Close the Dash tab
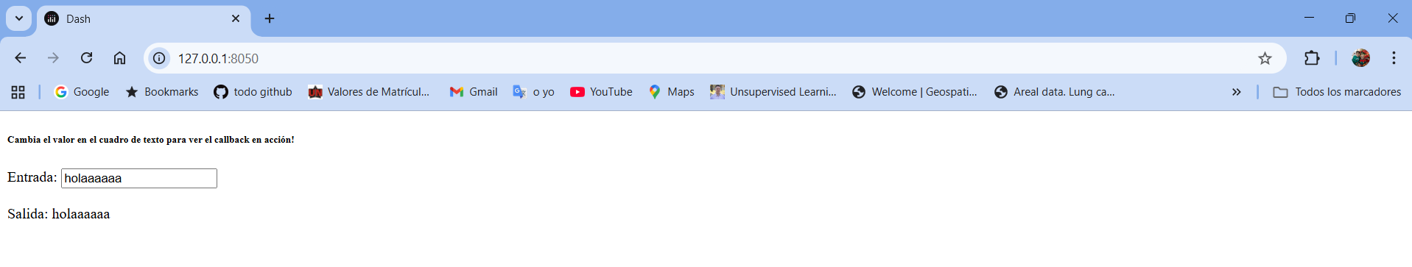 [236, 18]
